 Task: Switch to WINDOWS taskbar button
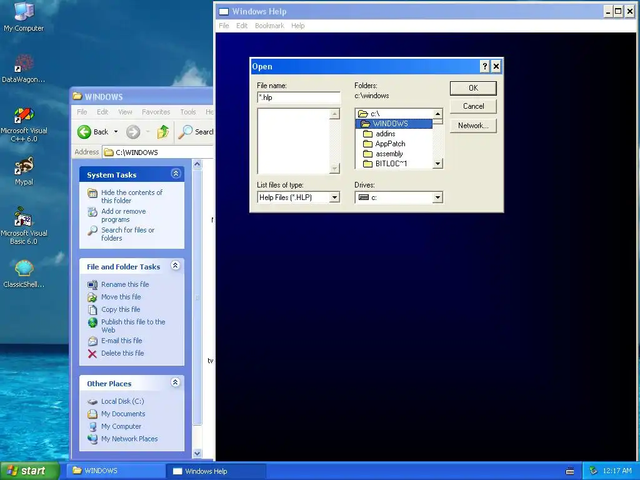click(116, 471)
